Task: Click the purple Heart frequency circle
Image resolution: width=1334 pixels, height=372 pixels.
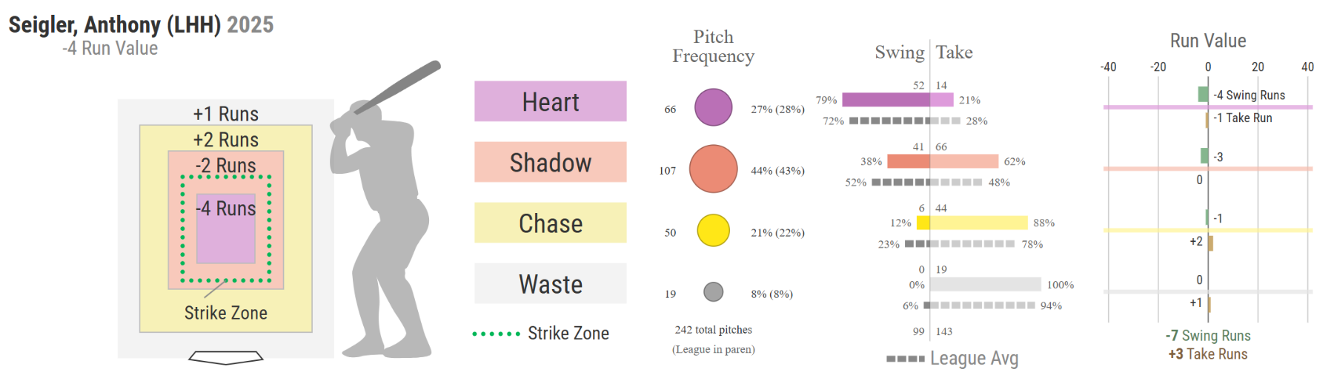Action: click(713, 107)
